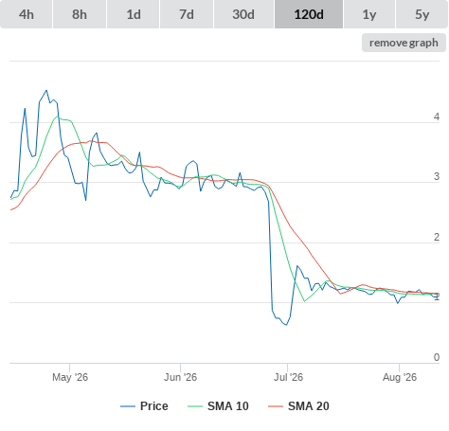
Task: Select the 5y time range
Action: 422,14
